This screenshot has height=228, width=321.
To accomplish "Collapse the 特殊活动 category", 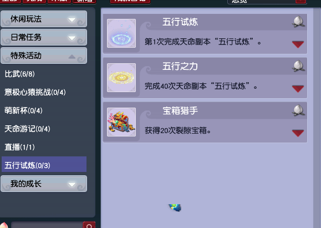I will coord(44,55).
